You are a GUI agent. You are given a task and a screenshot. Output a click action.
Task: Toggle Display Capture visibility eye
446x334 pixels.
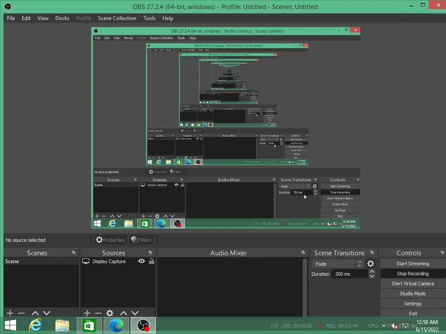[142, 261]
